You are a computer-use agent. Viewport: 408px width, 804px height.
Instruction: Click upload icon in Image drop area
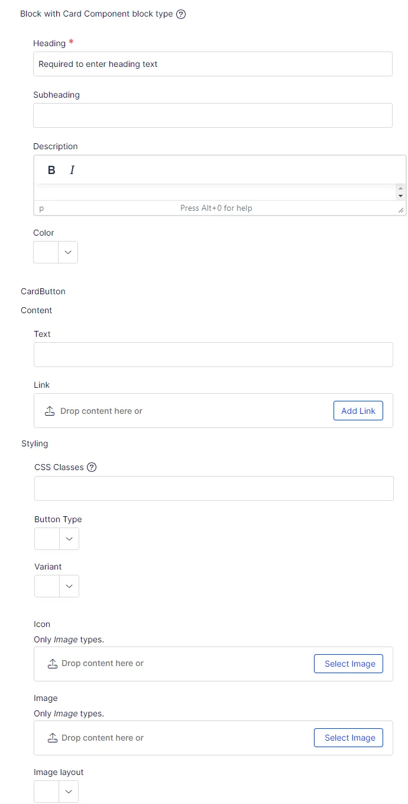tap(53, 738)
